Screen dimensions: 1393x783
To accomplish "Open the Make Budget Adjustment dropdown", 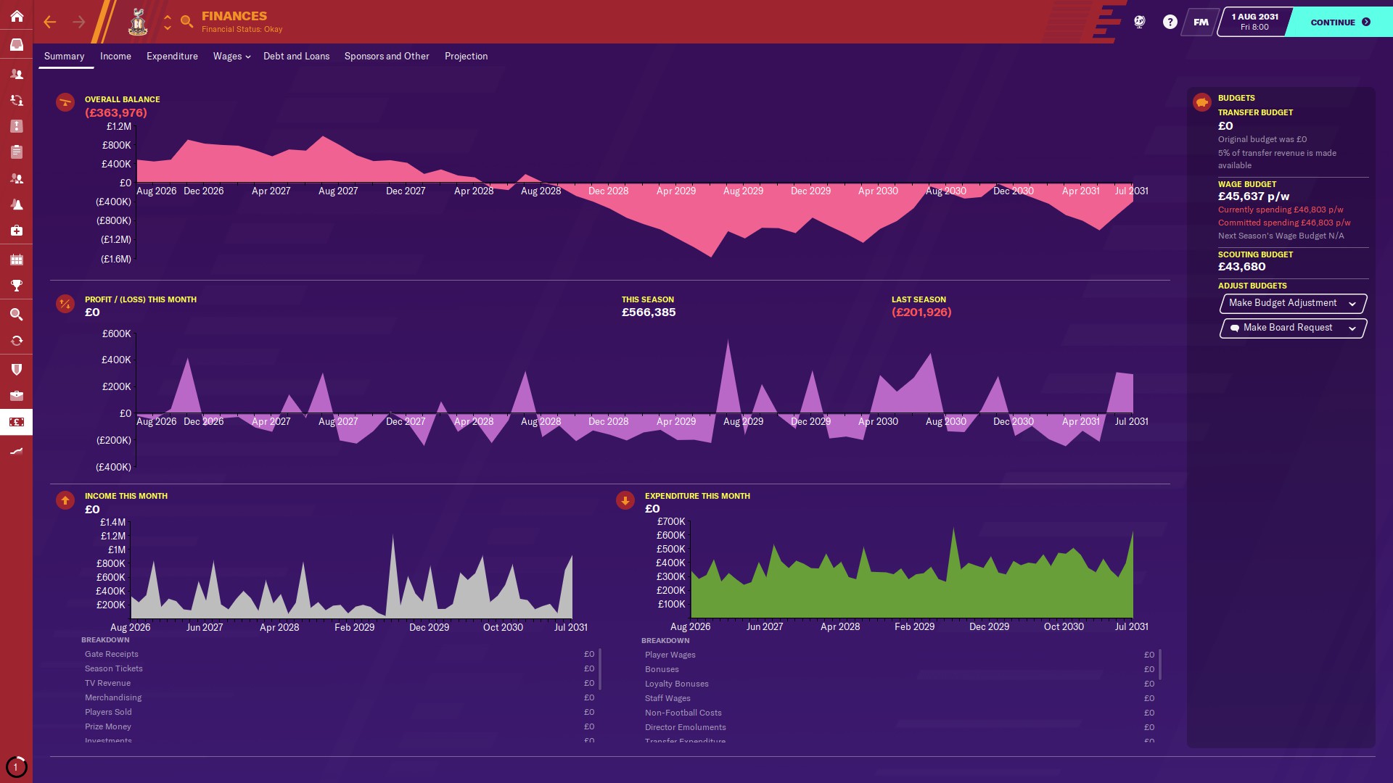I will tap(1293, 303).
